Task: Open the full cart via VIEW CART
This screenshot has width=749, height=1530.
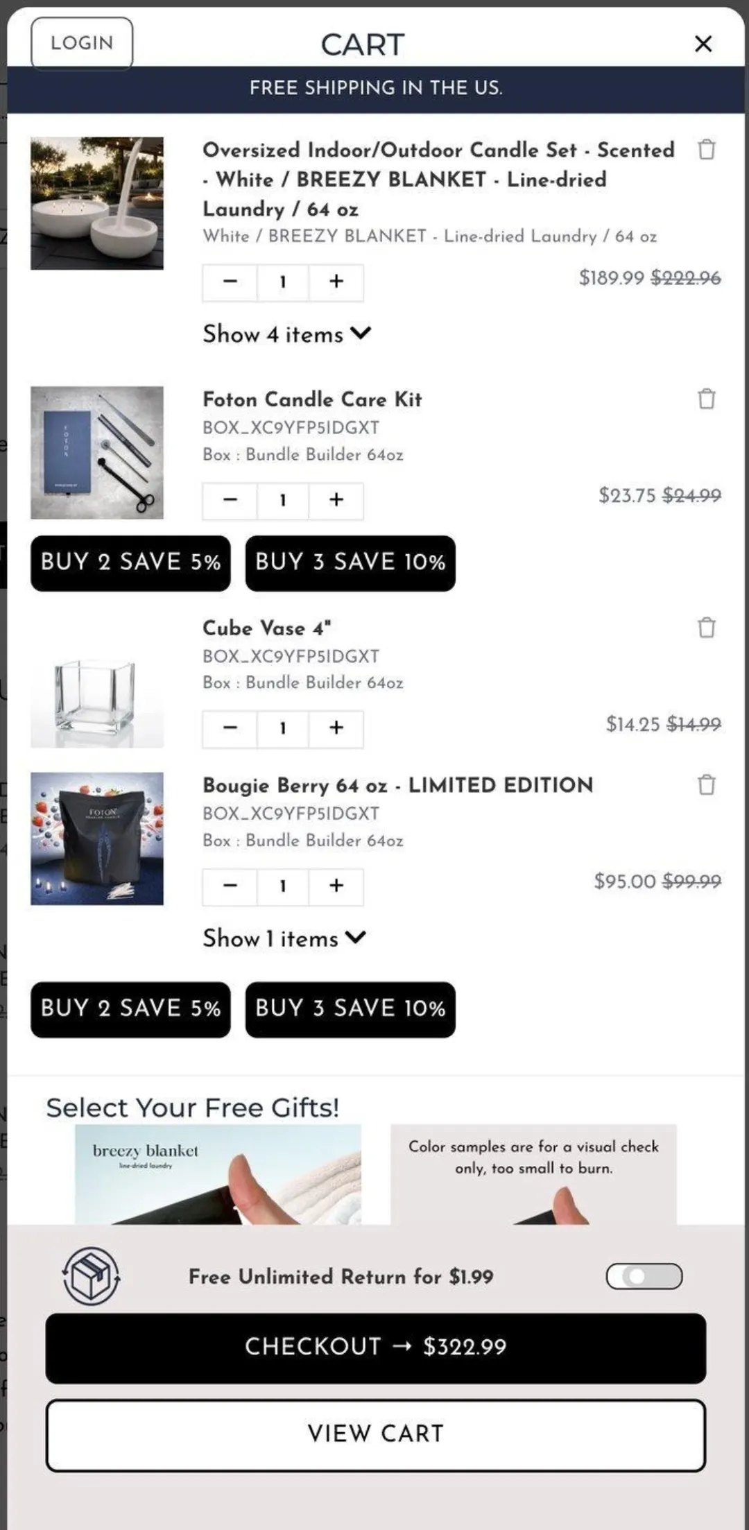Action: coord(376,1434)
